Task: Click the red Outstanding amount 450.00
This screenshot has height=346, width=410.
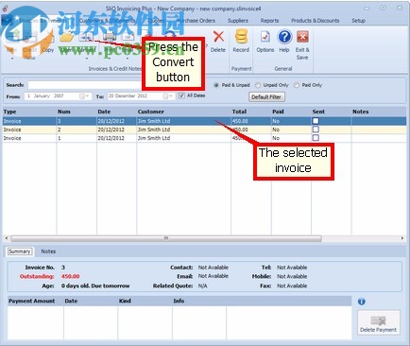Action: pyautogui.click(x=70, y=276)
